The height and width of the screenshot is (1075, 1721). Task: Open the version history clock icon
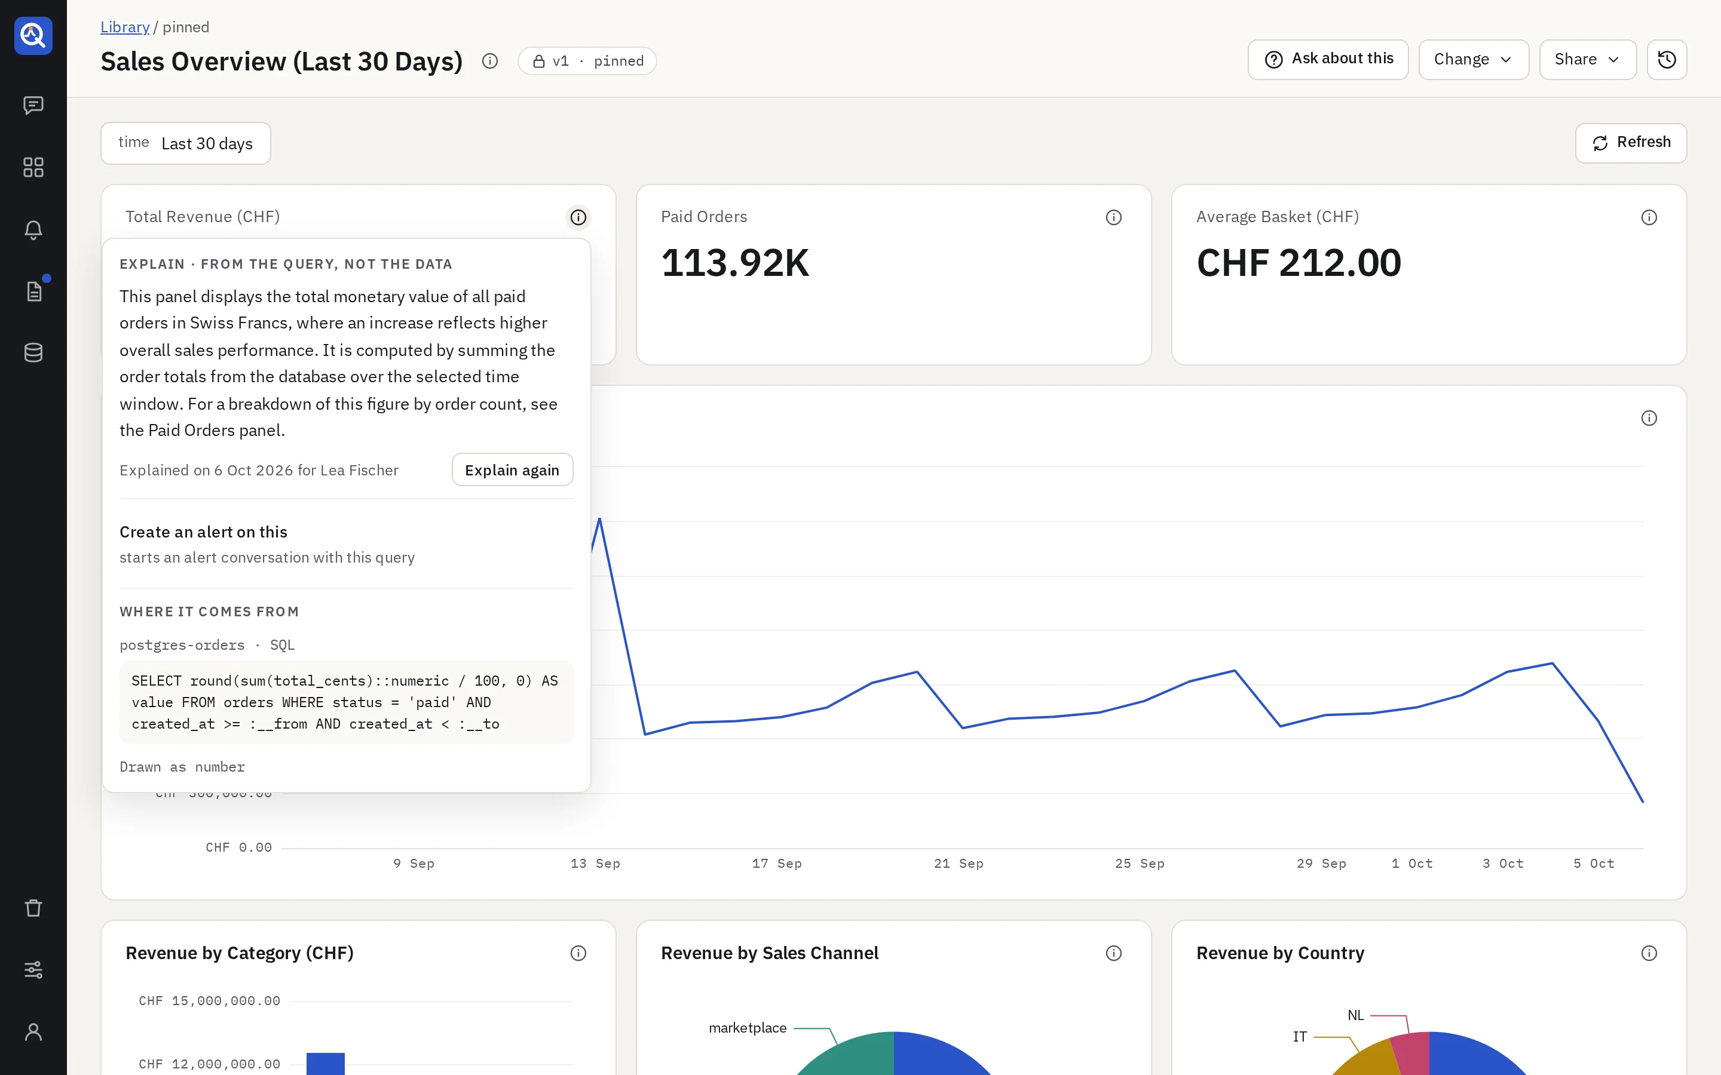coord(1667,60)
